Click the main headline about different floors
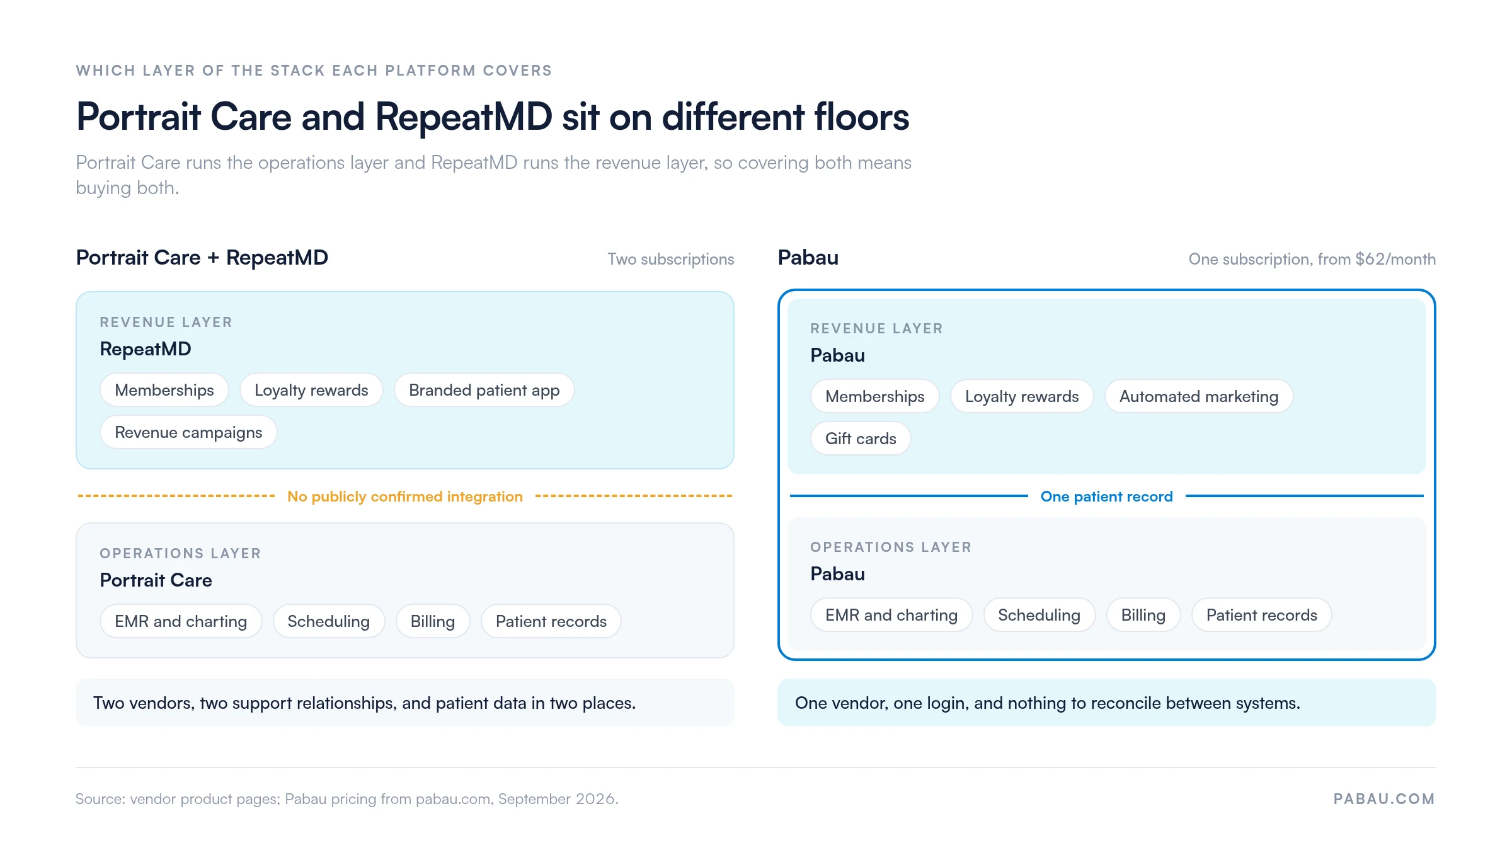The image size is (1512, 867). [493, 117]
